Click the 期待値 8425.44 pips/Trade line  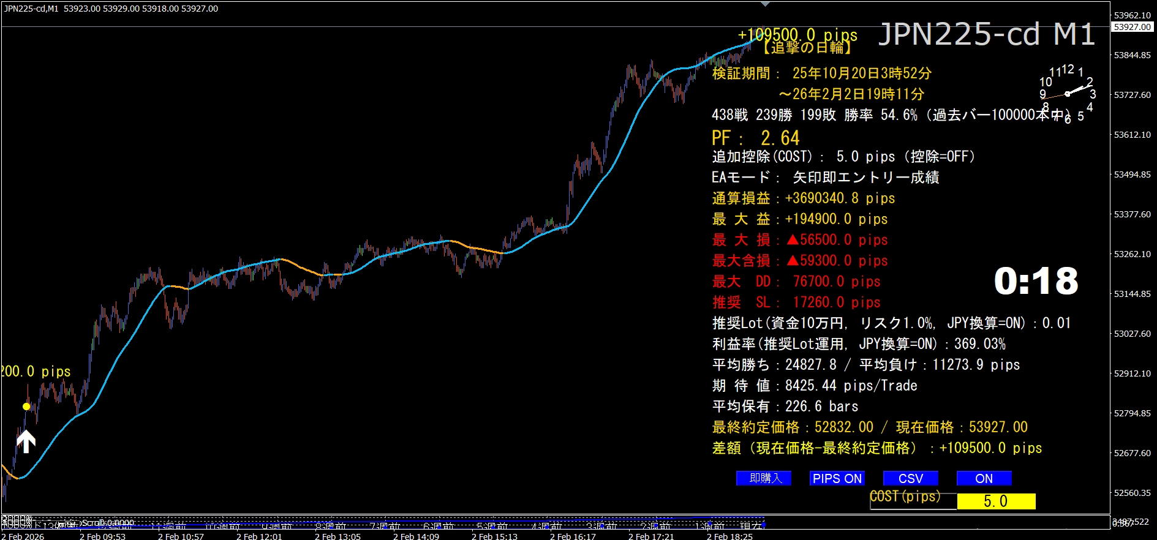(815, 386)
